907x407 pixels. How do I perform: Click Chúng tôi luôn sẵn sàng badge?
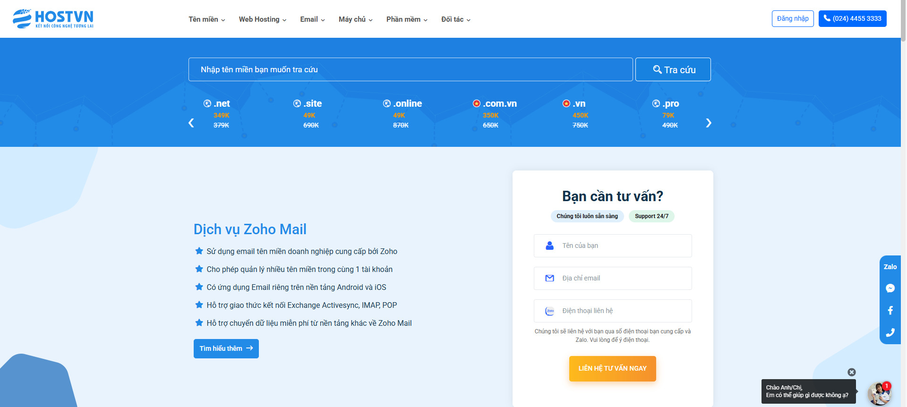(x=587, y=216)
